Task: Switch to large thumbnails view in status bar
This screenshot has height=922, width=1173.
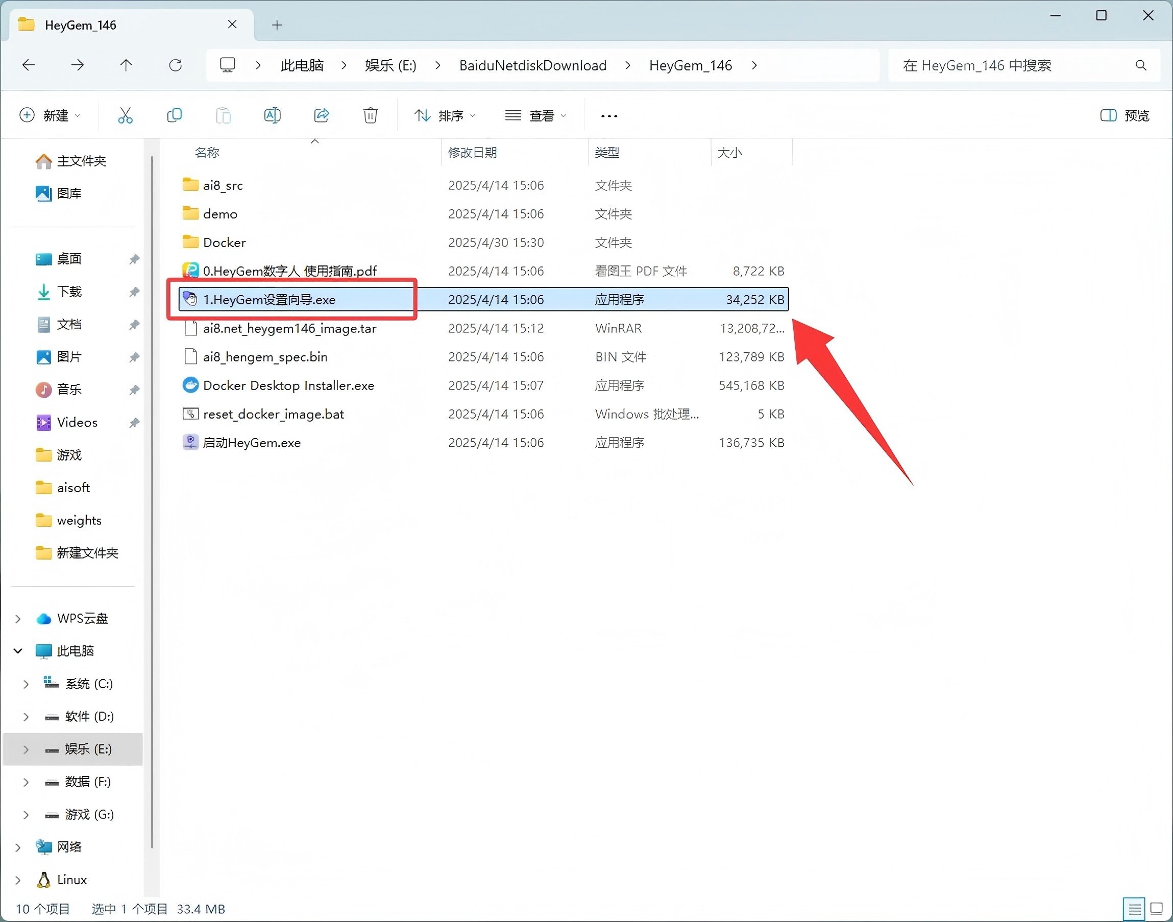Action: click(x=1156, y=908)
